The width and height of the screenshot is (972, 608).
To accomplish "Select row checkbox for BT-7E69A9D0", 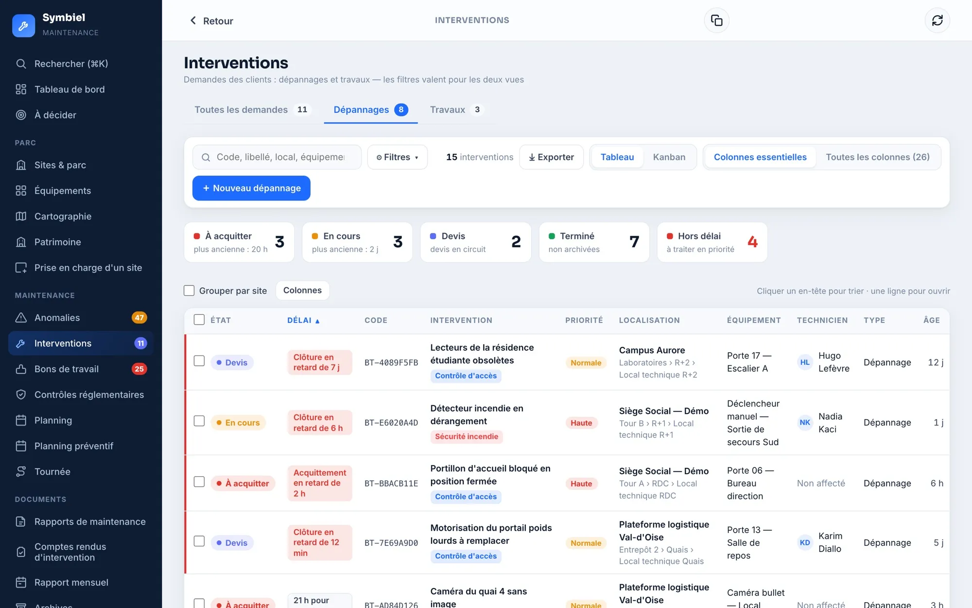I will point(199,541).
